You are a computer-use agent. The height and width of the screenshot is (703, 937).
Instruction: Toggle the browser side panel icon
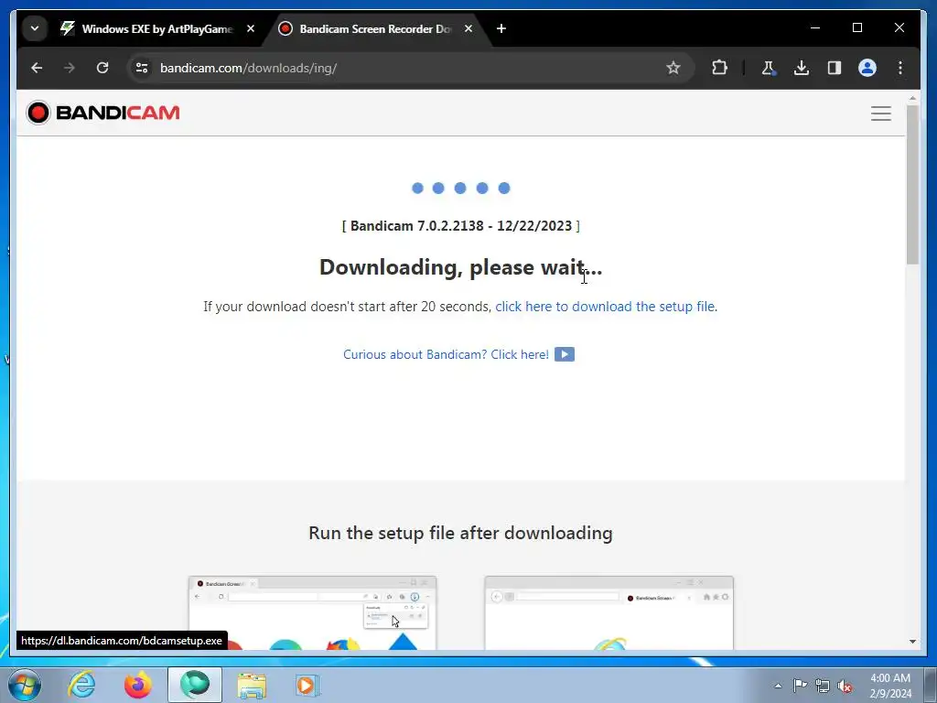tap(835, 68)
